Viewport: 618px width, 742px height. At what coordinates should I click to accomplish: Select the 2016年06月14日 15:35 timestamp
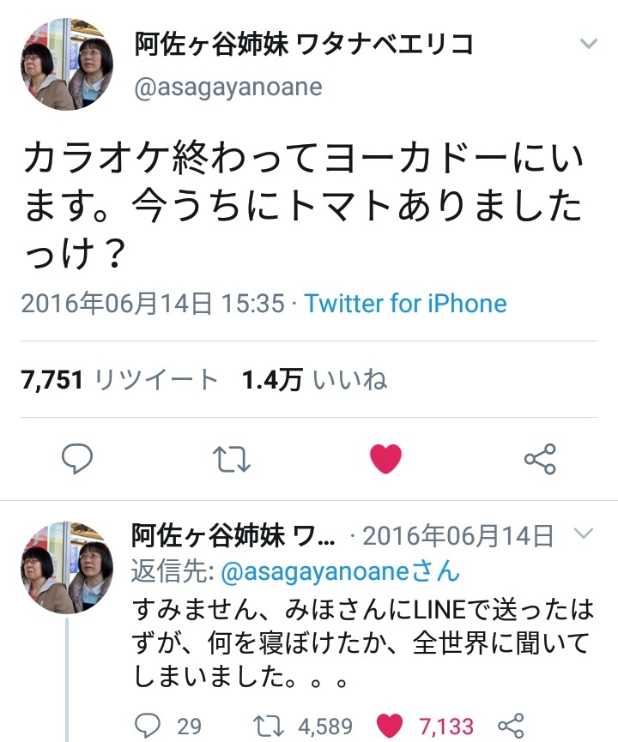coord(153,304)
